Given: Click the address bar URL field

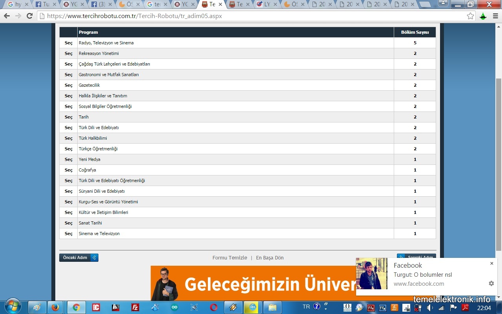Looking at the screenshot, I should (x=251, y=16).
